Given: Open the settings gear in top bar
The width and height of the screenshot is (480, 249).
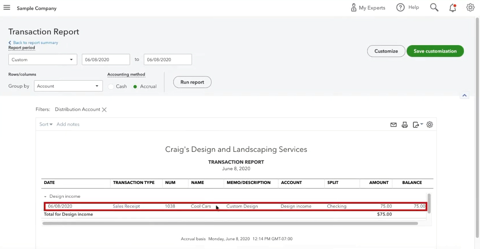Looking at the screenshot, I should 470,7.
